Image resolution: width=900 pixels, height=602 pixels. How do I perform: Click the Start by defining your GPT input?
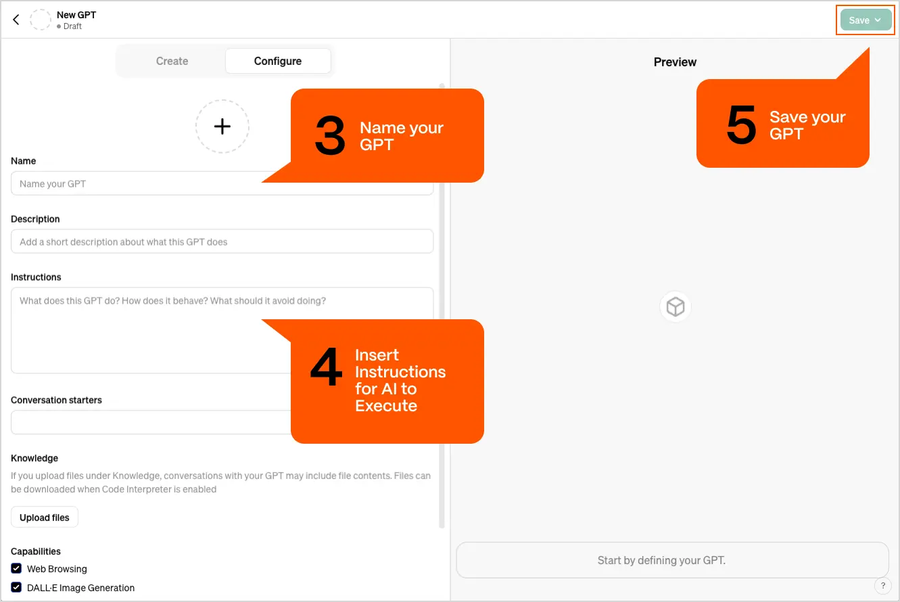tap(672, 560)
